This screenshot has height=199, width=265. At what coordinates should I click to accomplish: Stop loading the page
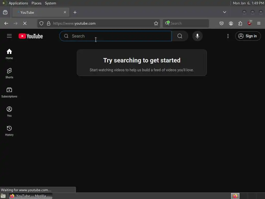[25, 23]
